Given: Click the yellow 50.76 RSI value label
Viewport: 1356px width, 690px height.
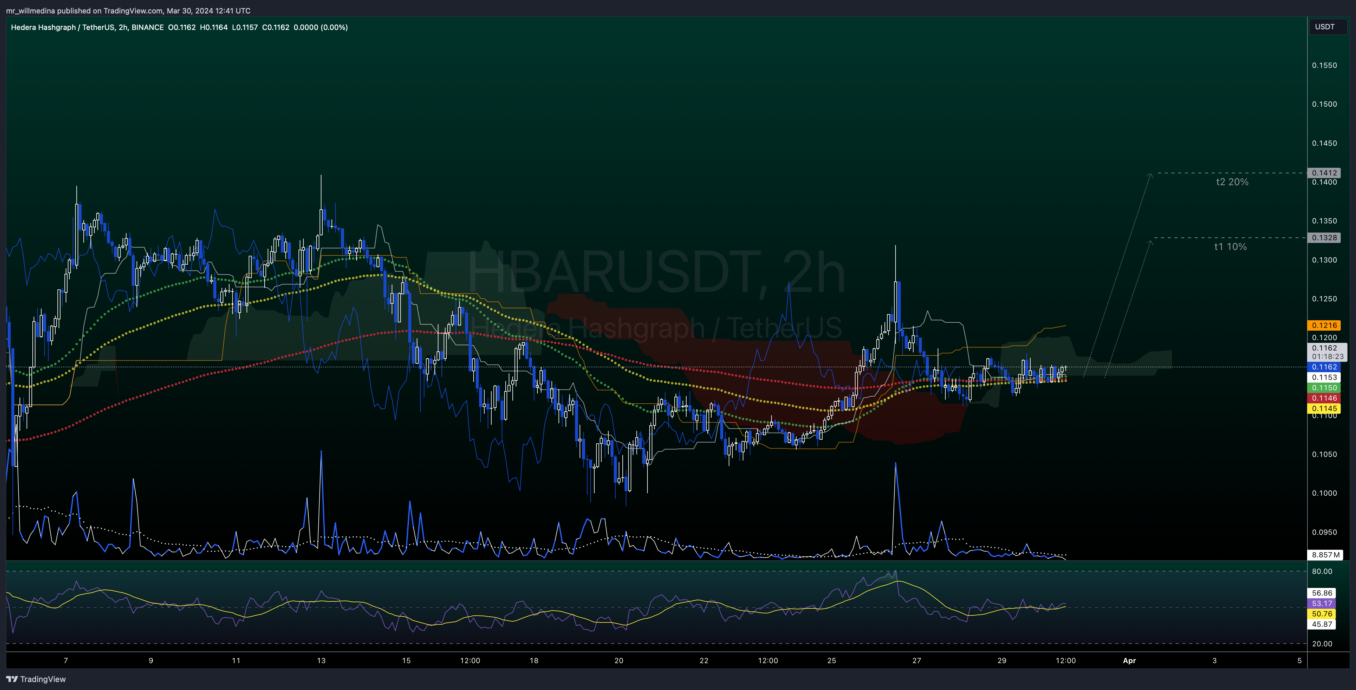Looking at the screenshot, I should pos(1322,614).
